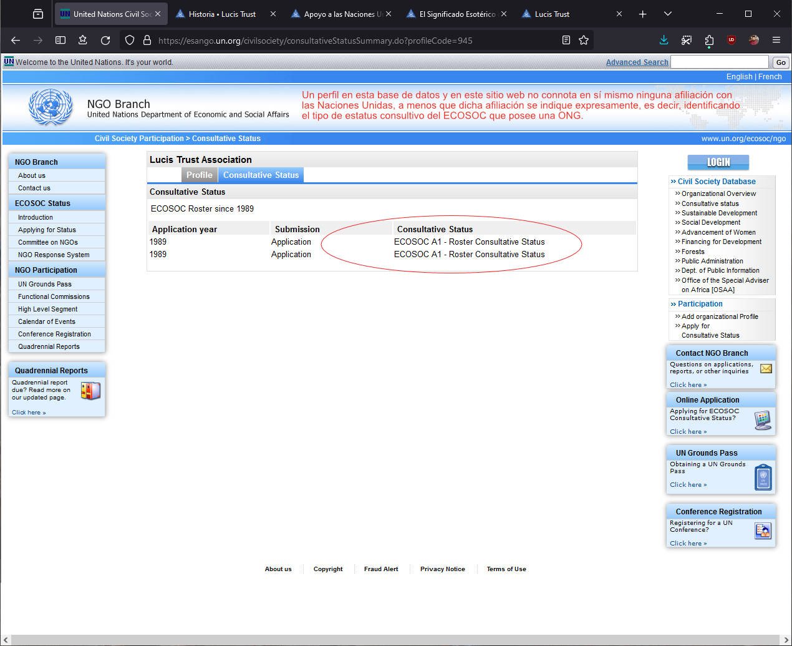Switch to the Historia • Lucis Trust tab

click(x=222, y=14)
